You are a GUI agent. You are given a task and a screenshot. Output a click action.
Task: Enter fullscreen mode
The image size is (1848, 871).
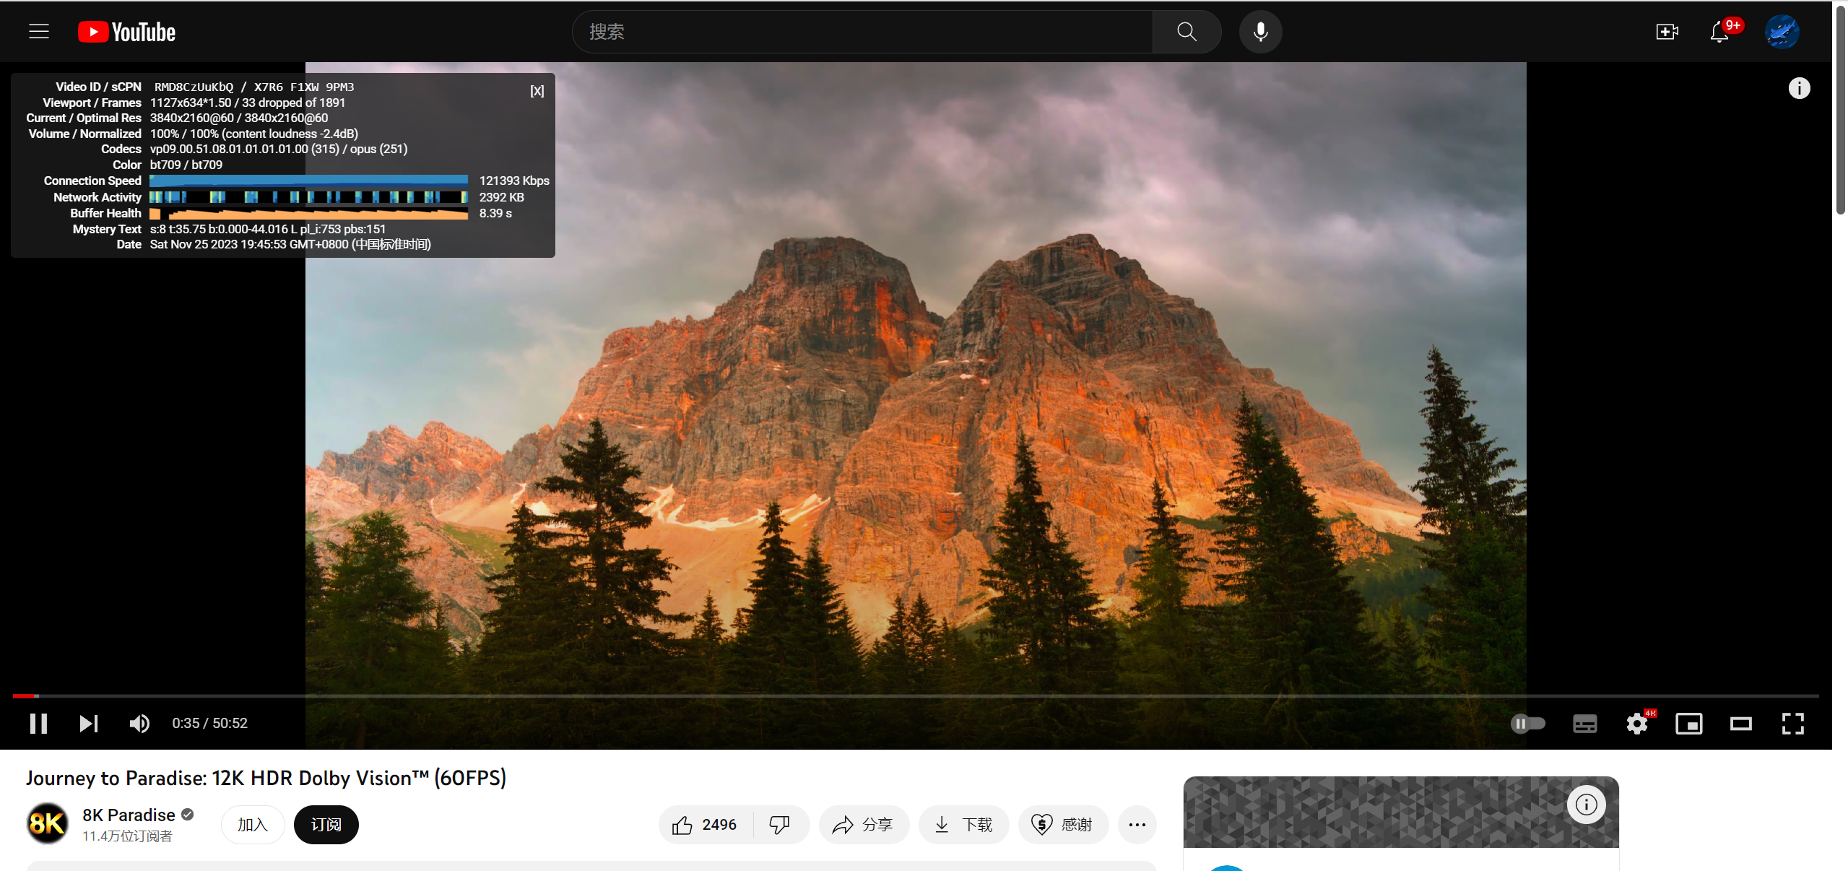1793,724
